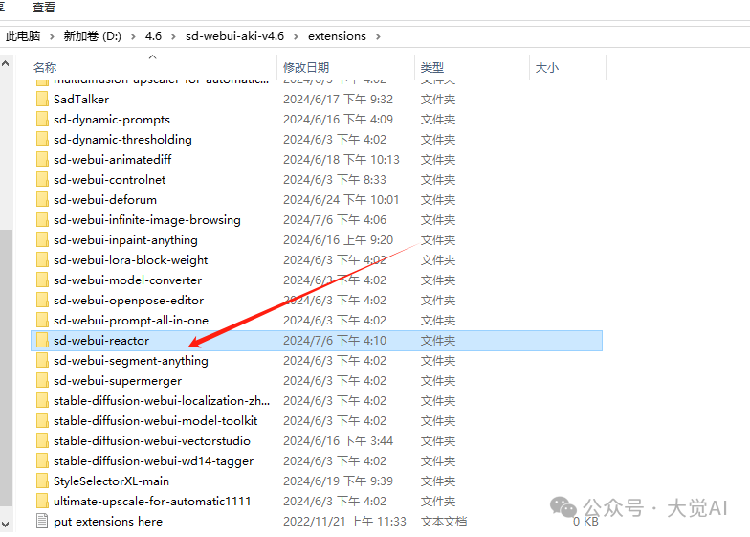Screen dimensions: 750x537
Task: Expand chevron after 此电脑 breadcrumb
Action: coord(52,36)
